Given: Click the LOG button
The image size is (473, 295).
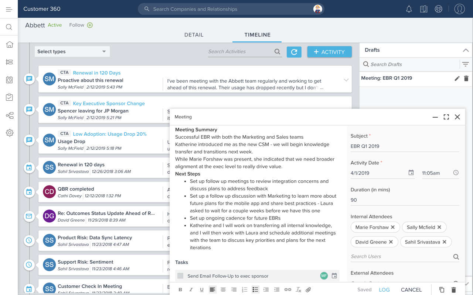Looking at the screenshot, I should [384, 290].
